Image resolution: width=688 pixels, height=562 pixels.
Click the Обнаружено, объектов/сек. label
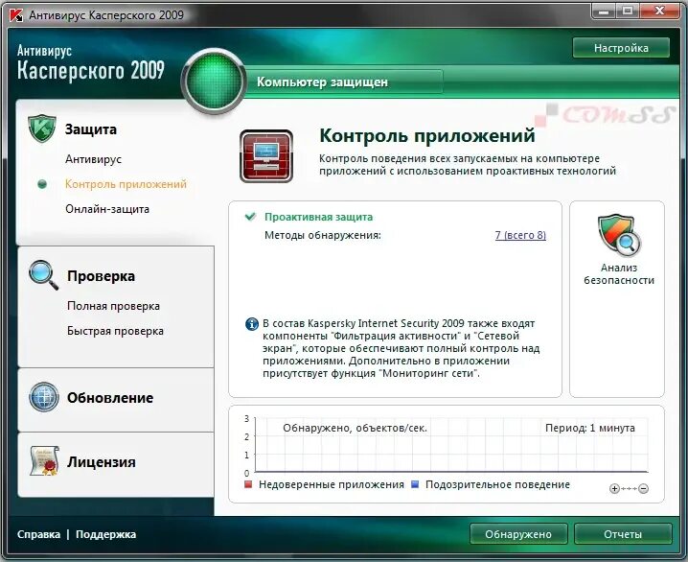click(355, 428)
